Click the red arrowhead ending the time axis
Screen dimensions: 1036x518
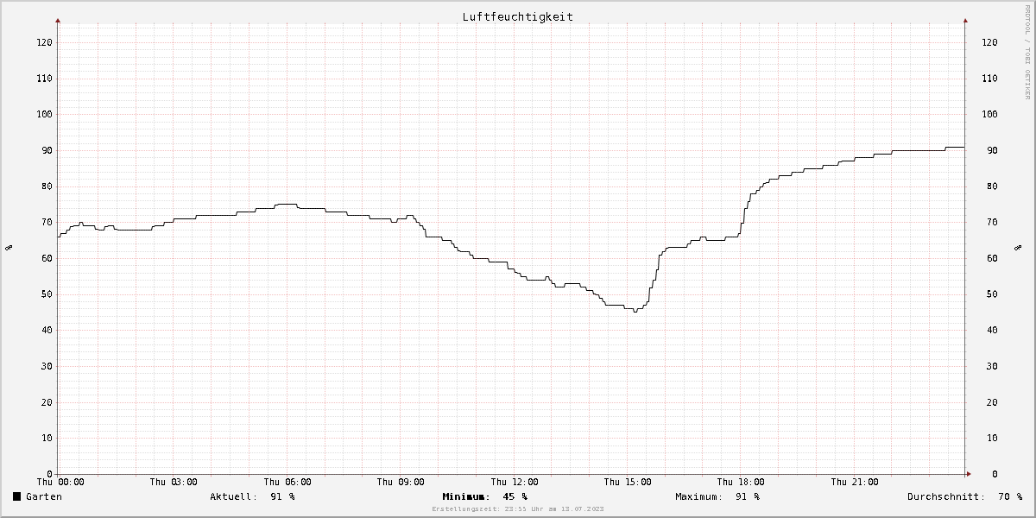(968, 474)
